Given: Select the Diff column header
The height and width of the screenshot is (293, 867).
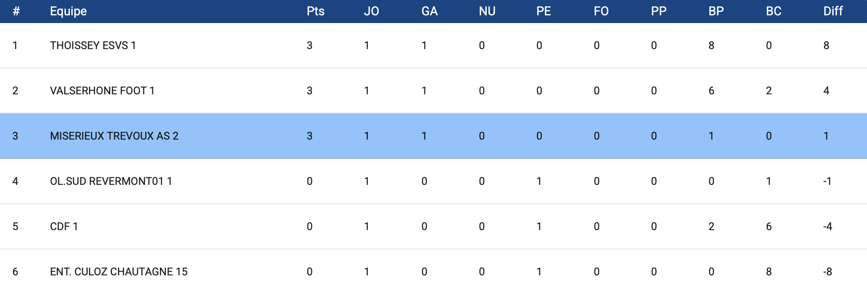Looking at the screenshot, I should (x=833, y=11).
